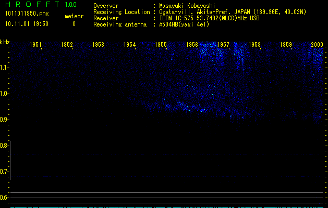This screenshot has width=328, height=208.
Task: Click time marker 1955
Action: (161, 44)
